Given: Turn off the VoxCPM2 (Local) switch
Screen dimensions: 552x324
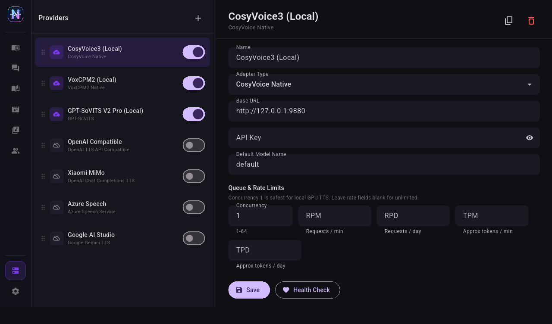Looking at the screenshot, I should tap(194, 83).
